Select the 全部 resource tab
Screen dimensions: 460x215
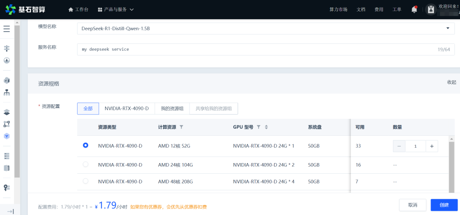(88, 109)
